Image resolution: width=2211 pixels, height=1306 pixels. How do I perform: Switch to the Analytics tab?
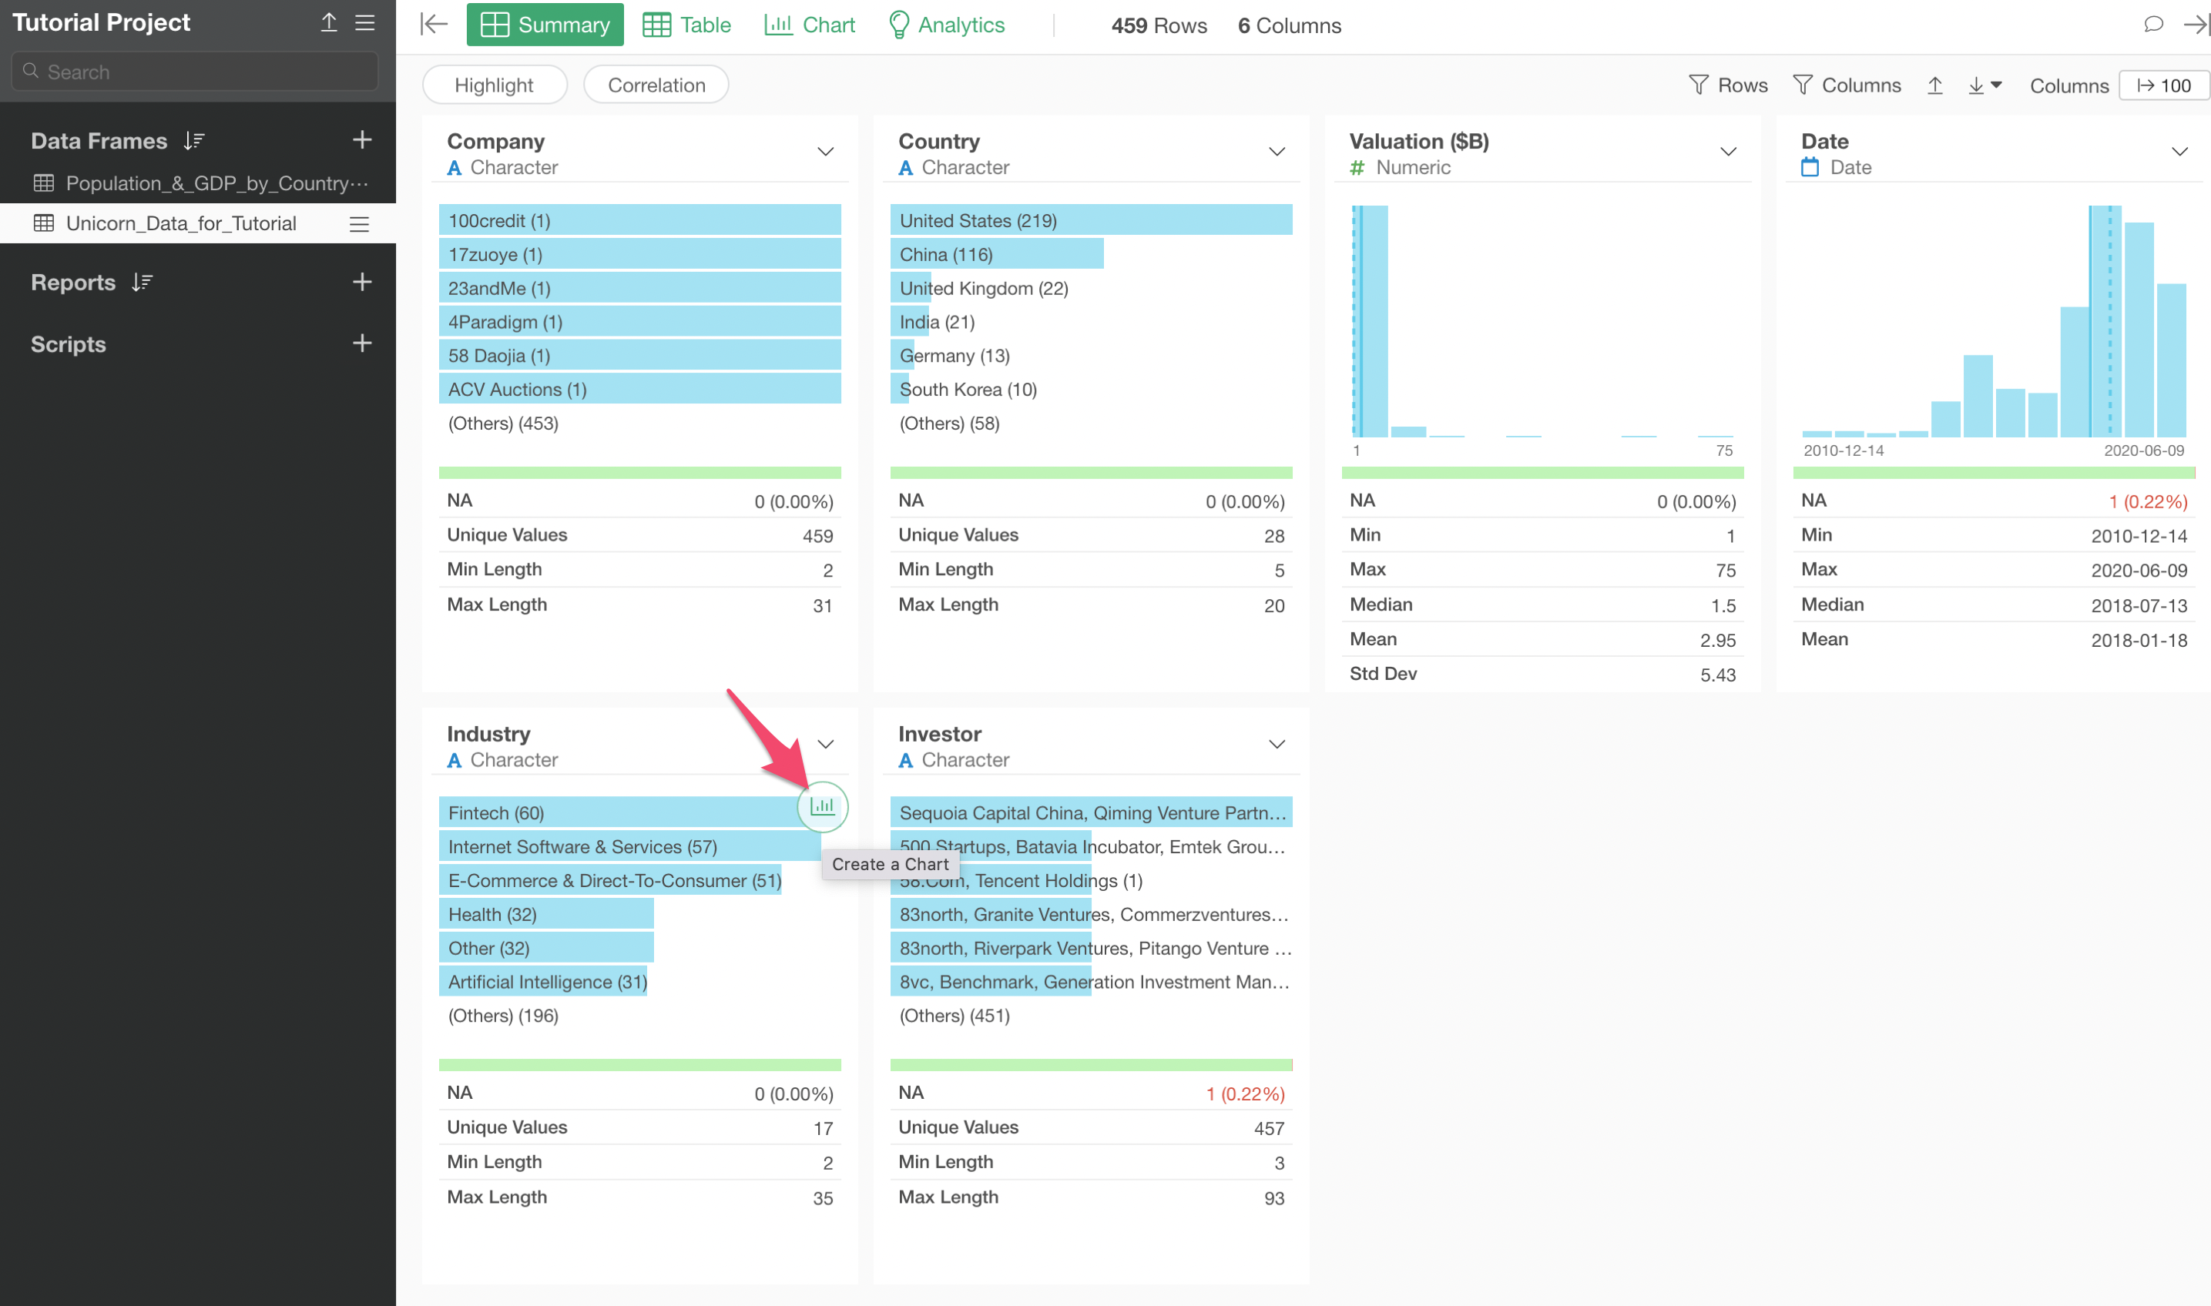coord(946,25)
